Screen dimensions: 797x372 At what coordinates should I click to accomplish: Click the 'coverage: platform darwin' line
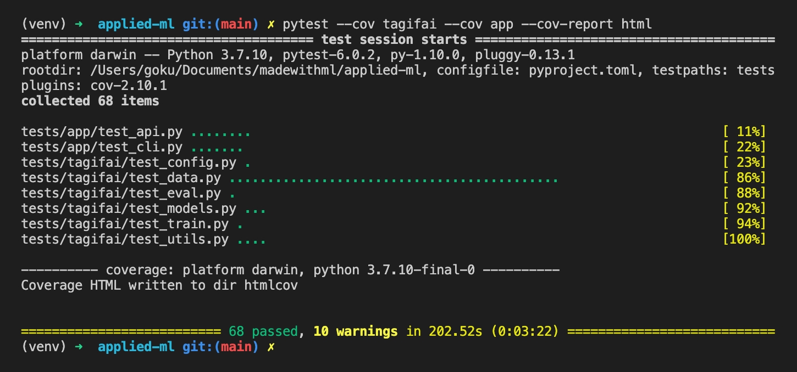point(290,270)
